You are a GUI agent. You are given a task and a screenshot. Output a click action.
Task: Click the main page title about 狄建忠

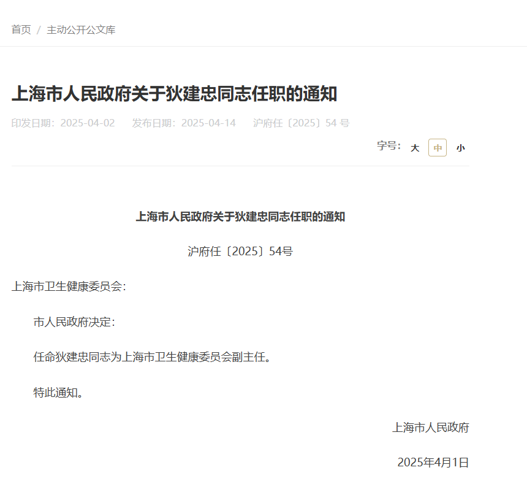[174, 93]
